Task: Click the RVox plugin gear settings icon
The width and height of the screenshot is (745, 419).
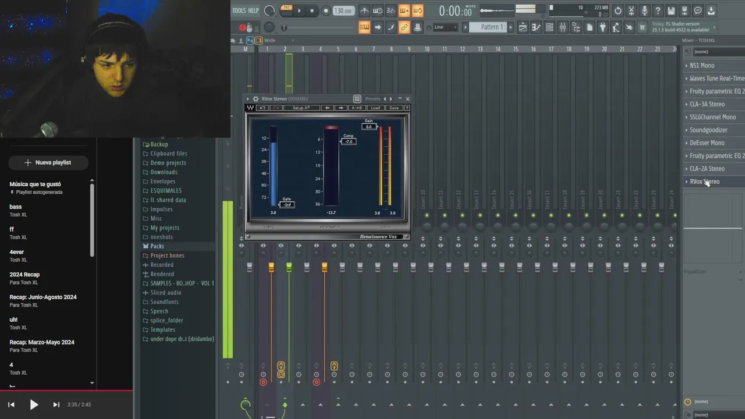Action: coord(256,99)
